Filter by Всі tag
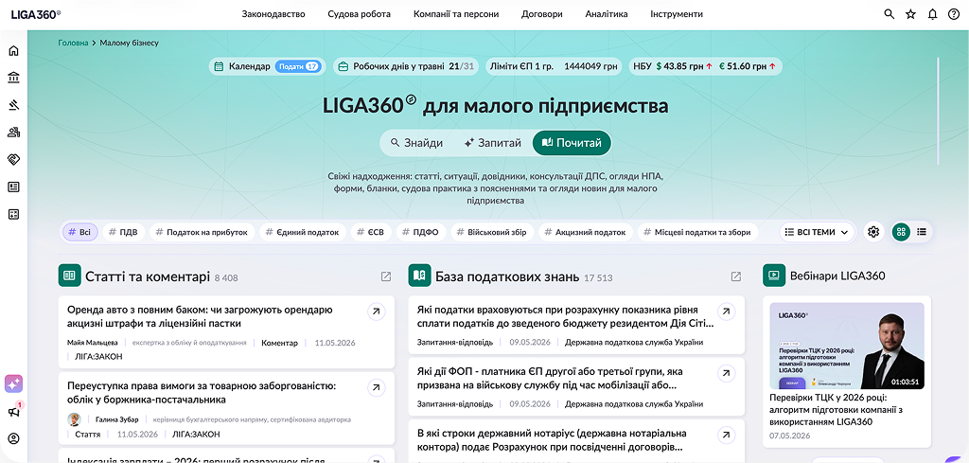This screenshot has height=463, width=969. point(79,232)
